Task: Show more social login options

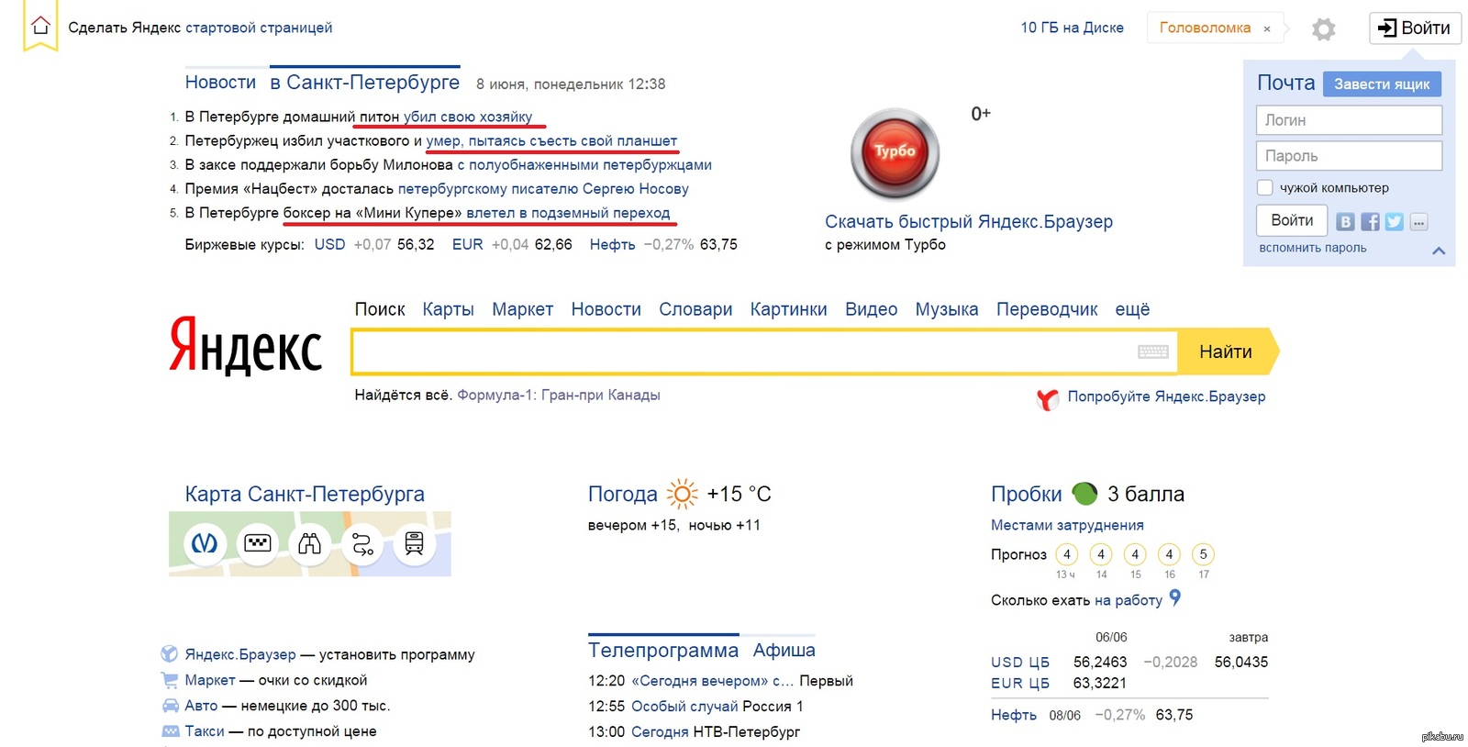Action: click(x=1418, y=221)
